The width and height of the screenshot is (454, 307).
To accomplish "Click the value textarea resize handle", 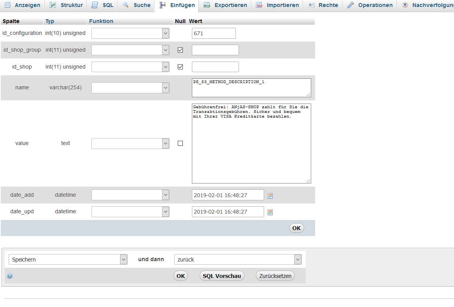I will tap(308, 181).
